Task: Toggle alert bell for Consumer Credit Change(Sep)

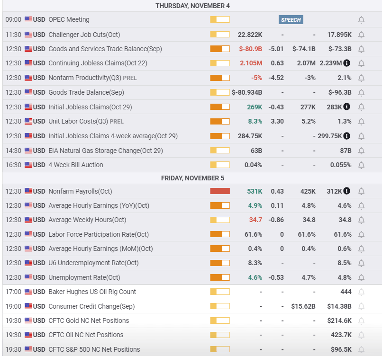Action: (x=361, y=306)
